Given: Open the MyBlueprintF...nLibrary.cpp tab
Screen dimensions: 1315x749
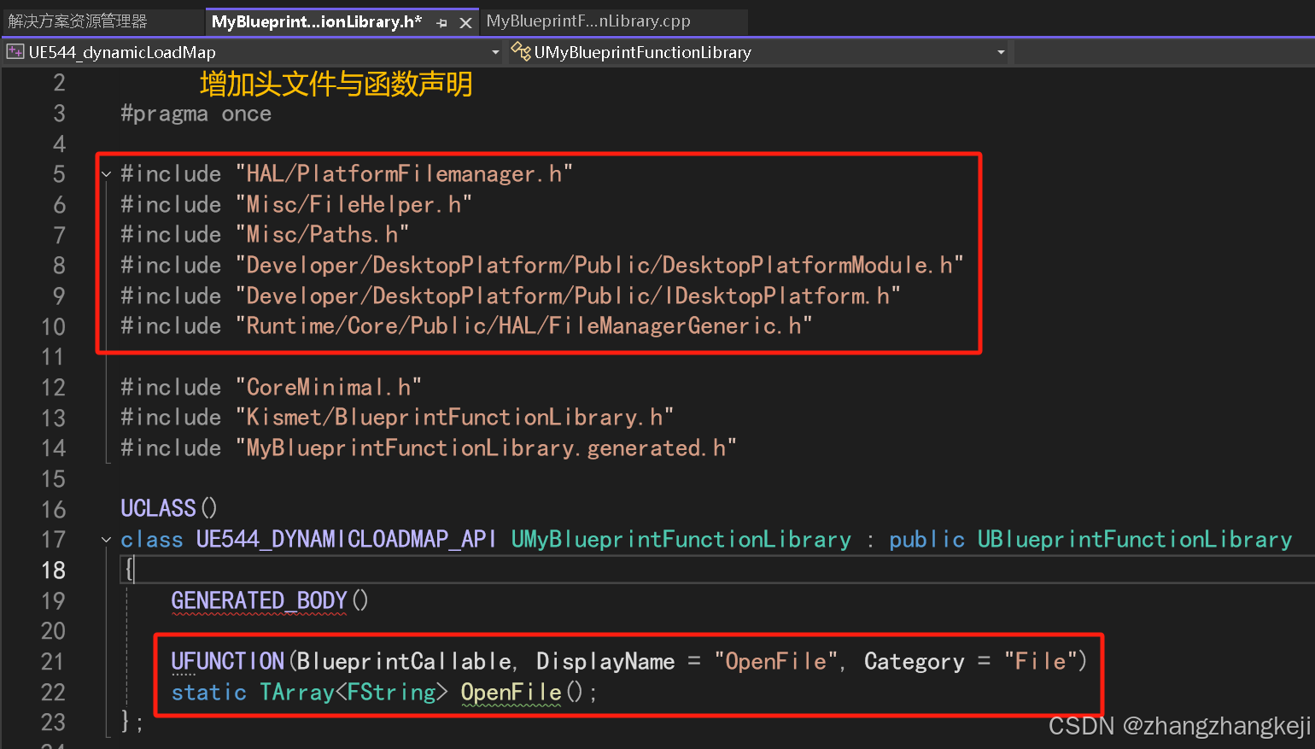Looking at the screenshot, I should point(588,21).
